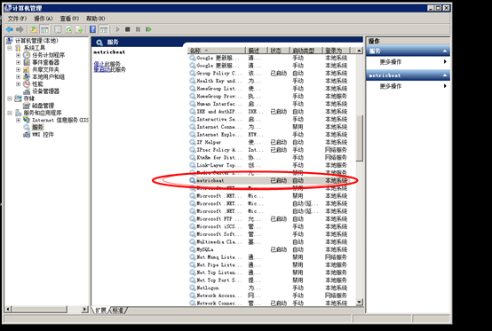This screenshot has width=492, height=331.
Task: Click the blue Help question mark icon
Action: [93, 29]
